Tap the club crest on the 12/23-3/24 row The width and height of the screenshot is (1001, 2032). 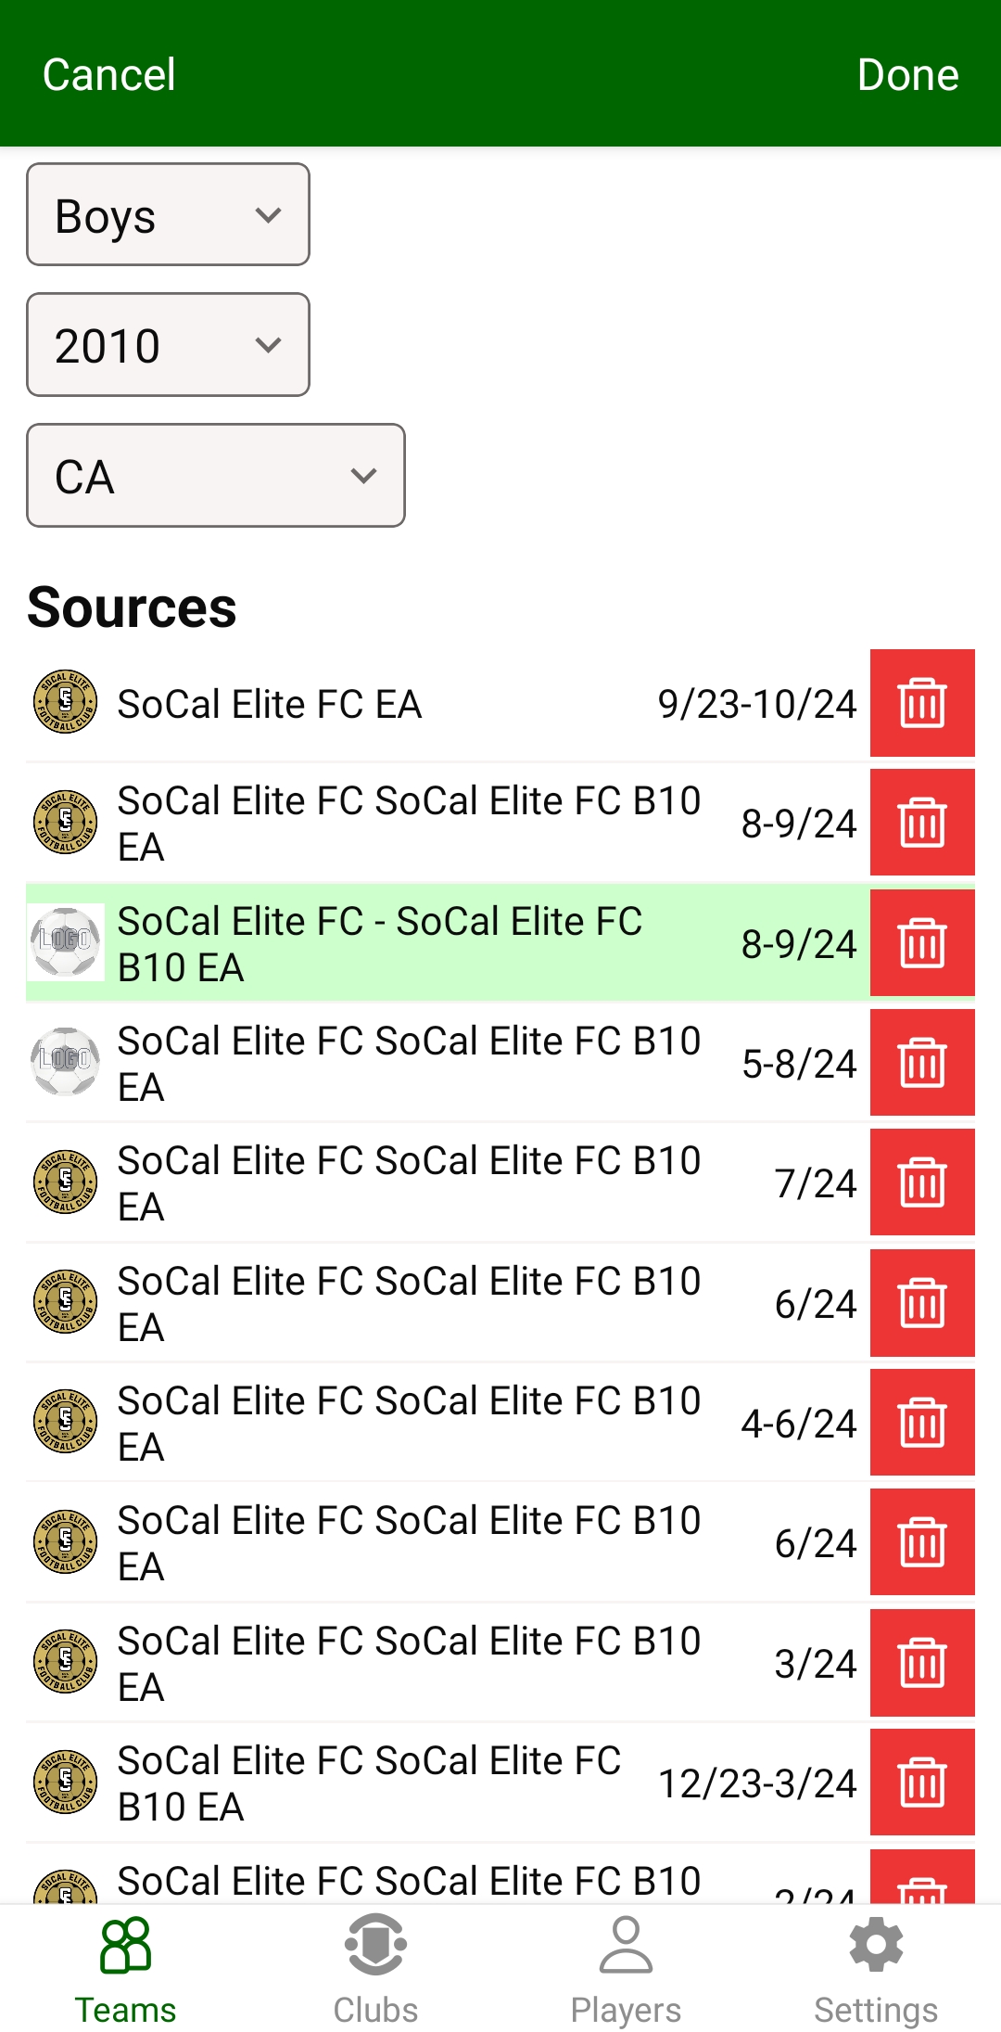65,1782
